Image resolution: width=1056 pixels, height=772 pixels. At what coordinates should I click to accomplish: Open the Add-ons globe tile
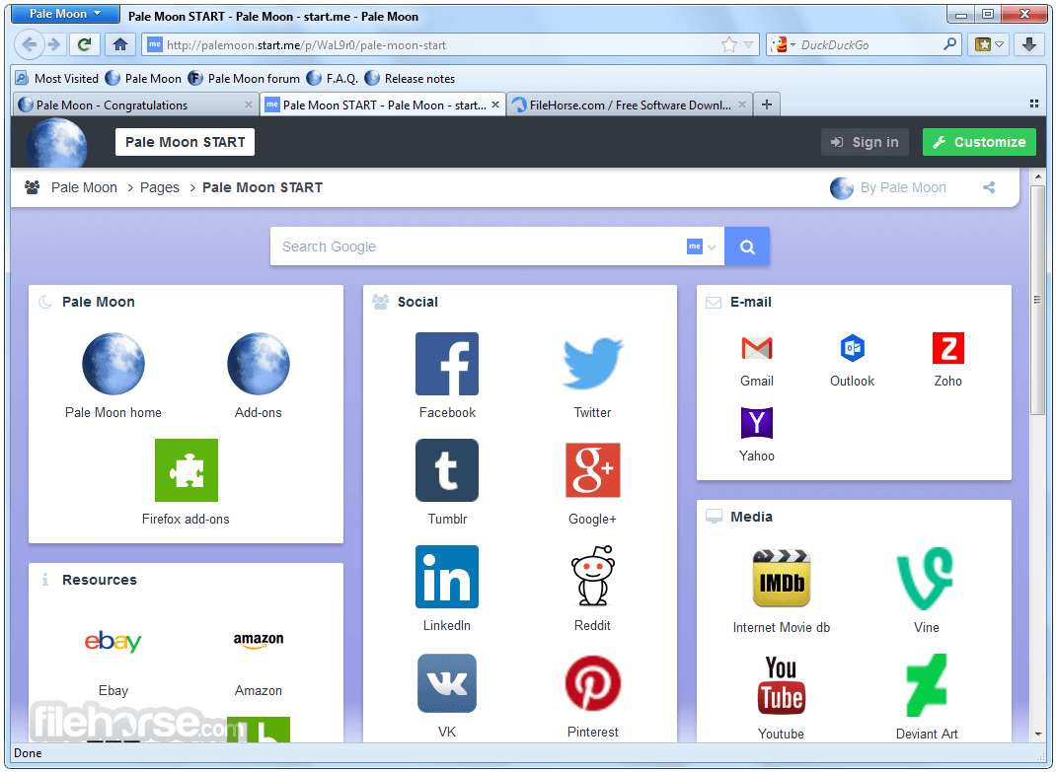pyautogui.click(x=259, y=364)
